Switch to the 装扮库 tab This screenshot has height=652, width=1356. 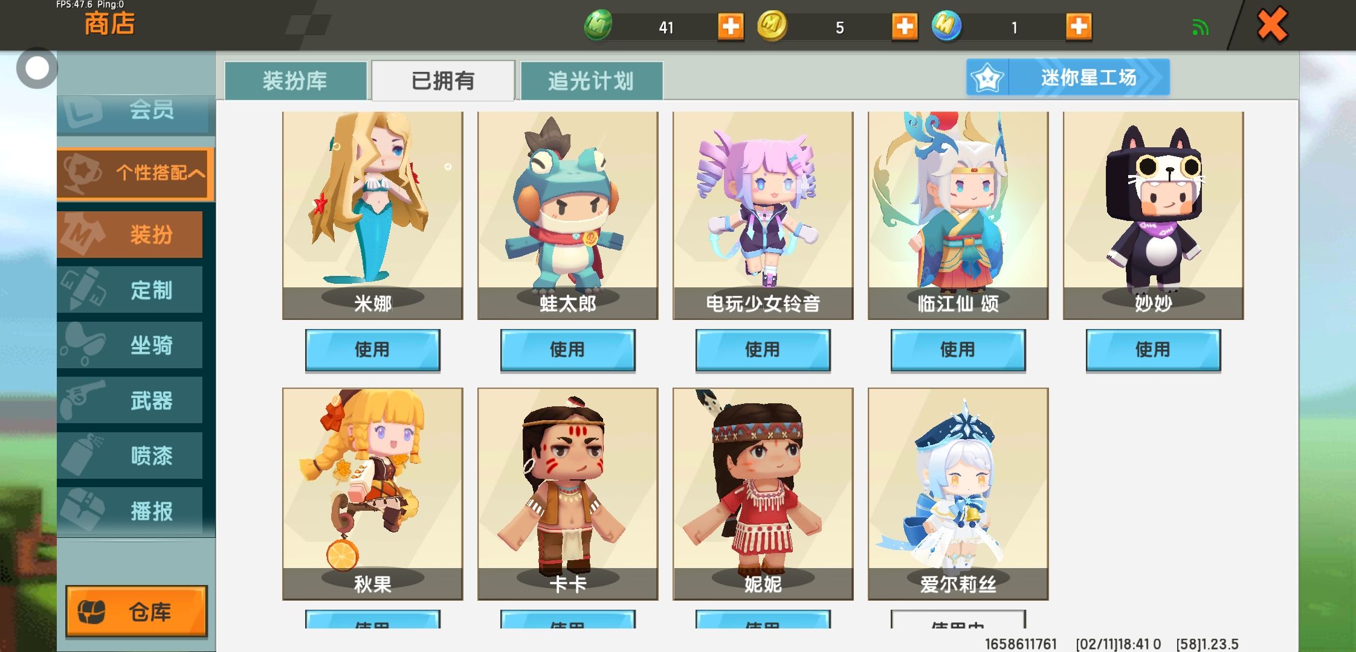point(295,80)
